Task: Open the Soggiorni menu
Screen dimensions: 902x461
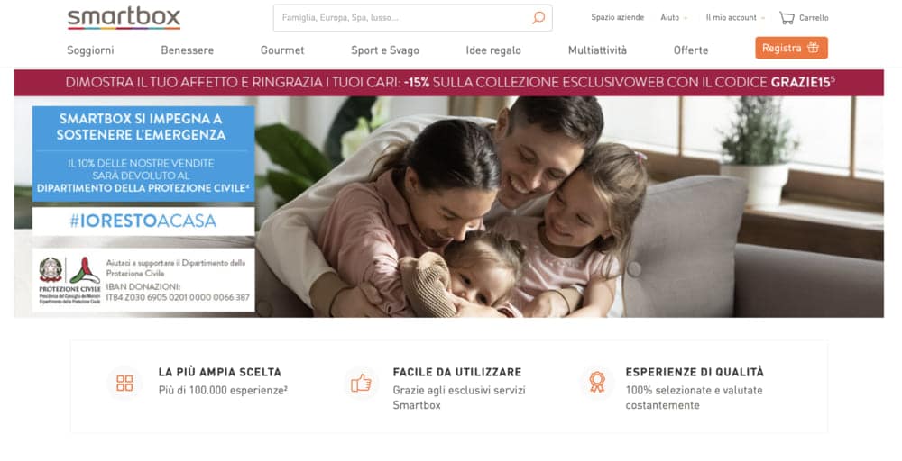Action: 90,50
